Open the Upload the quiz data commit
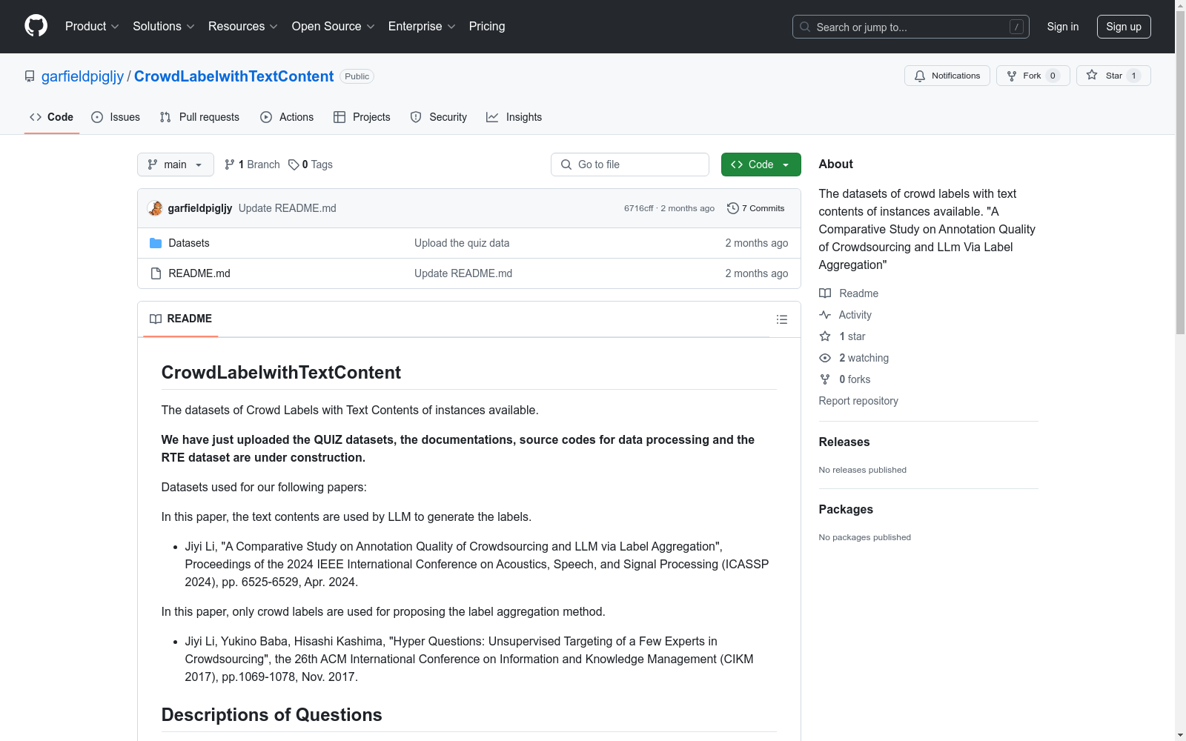Screen dimensions: 1186x741 [x=462, y=243]
